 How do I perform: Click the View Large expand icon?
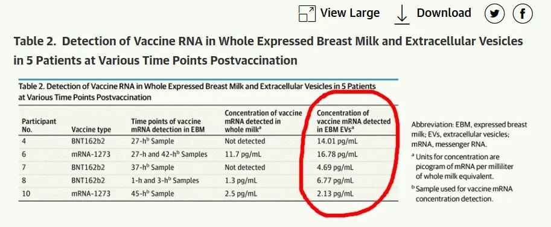307,14
